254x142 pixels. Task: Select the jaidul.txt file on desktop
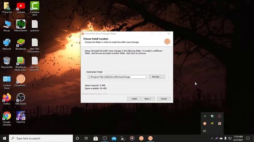tap(35, 26)
